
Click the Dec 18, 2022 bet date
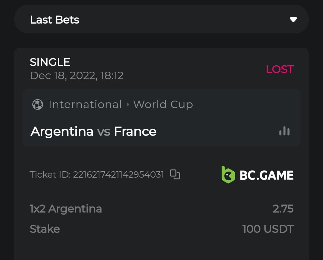point(77,76)
